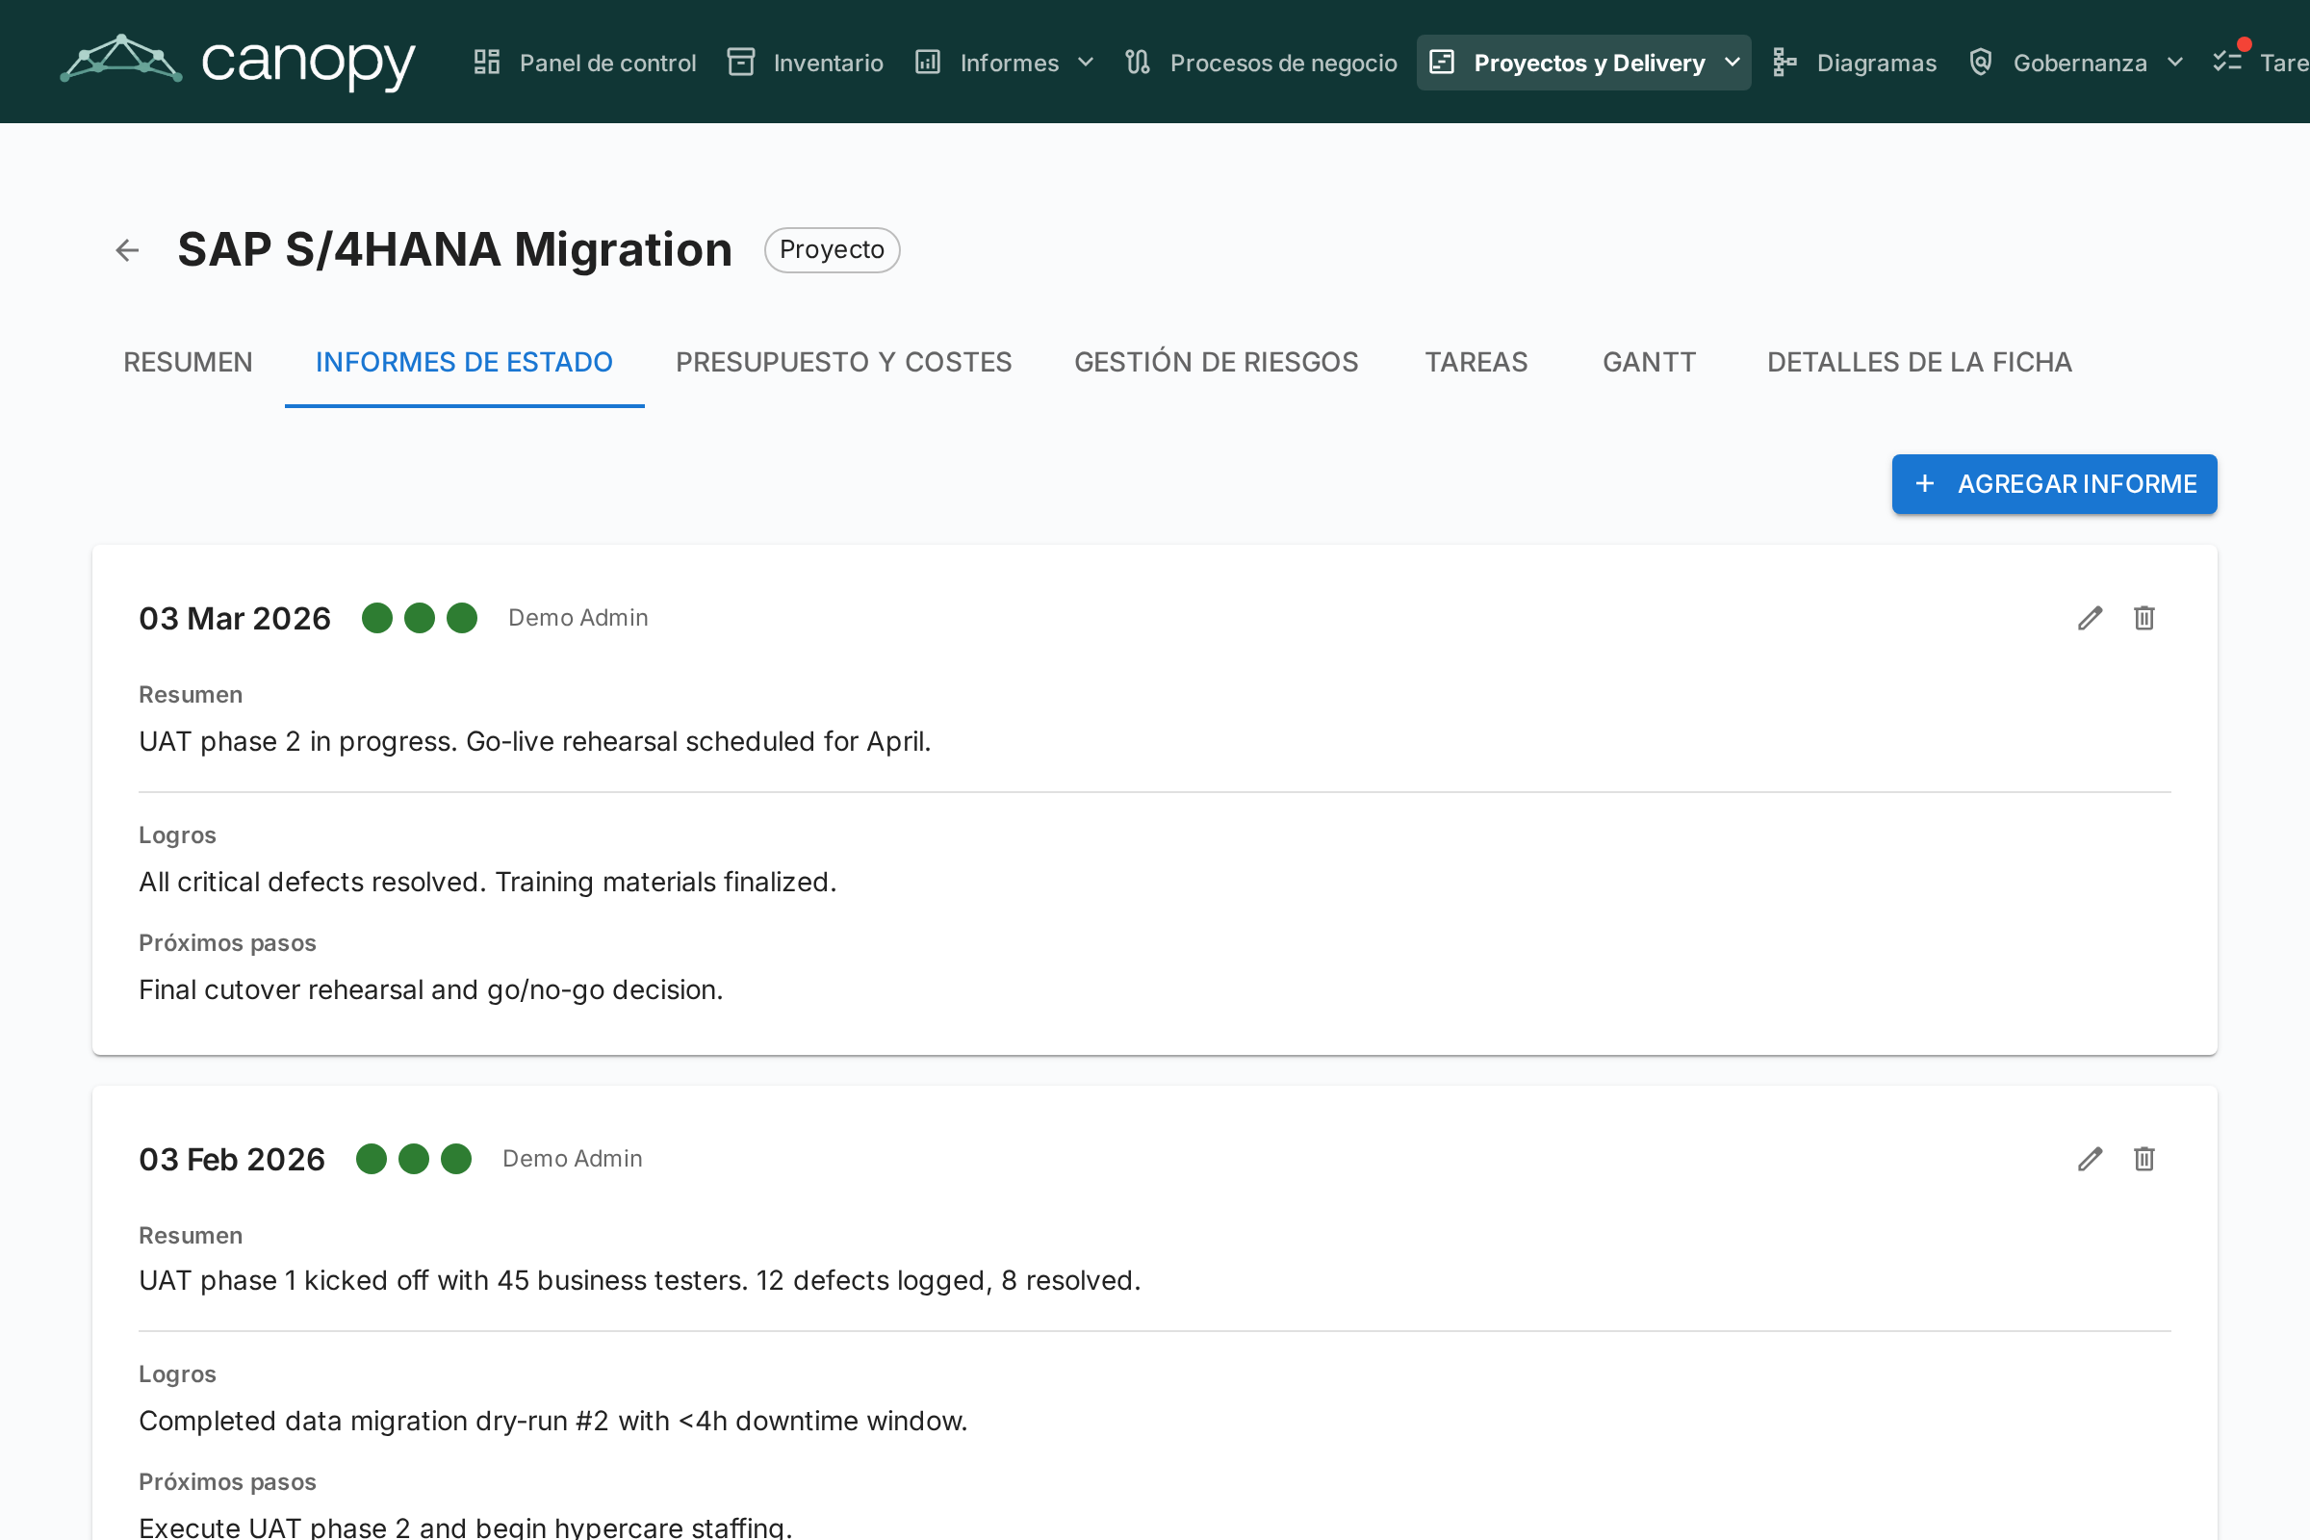Select the Informes de Estado tab

click(465, 363)
